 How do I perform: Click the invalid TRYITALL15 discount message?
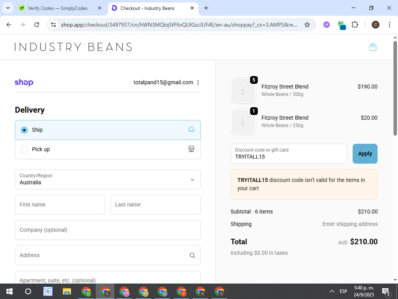[x=304, y=184]
